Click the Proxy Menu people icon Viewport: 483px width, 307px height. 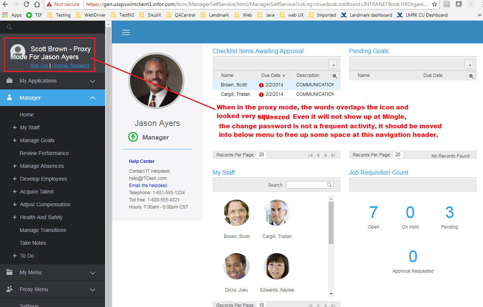10,289
